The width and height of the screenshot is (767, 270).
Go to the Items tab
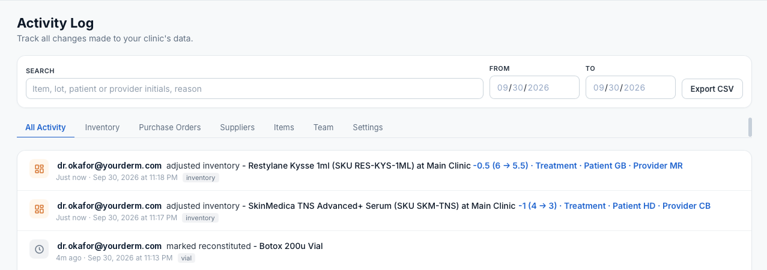click(284, 127)
